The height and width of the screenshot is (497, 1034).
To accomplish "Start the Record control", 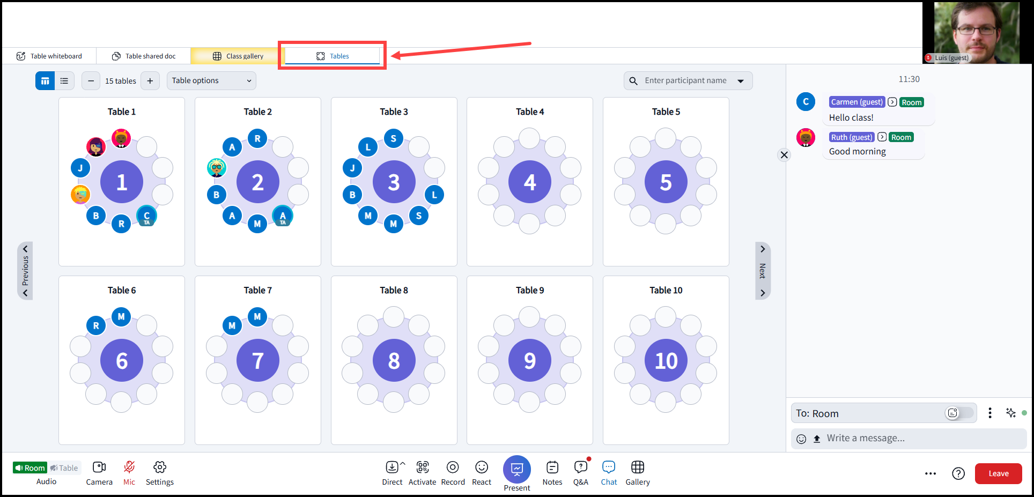I will pos(453,473).
